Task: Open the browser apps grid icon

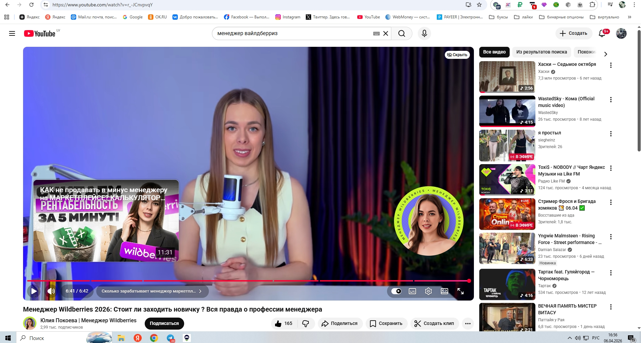Action: pyautogui.click(x=7, y=17)
